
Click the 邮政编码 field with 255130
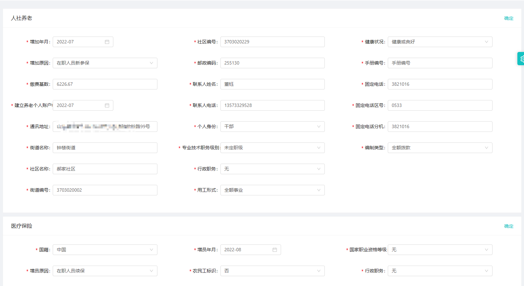point(272,63)
